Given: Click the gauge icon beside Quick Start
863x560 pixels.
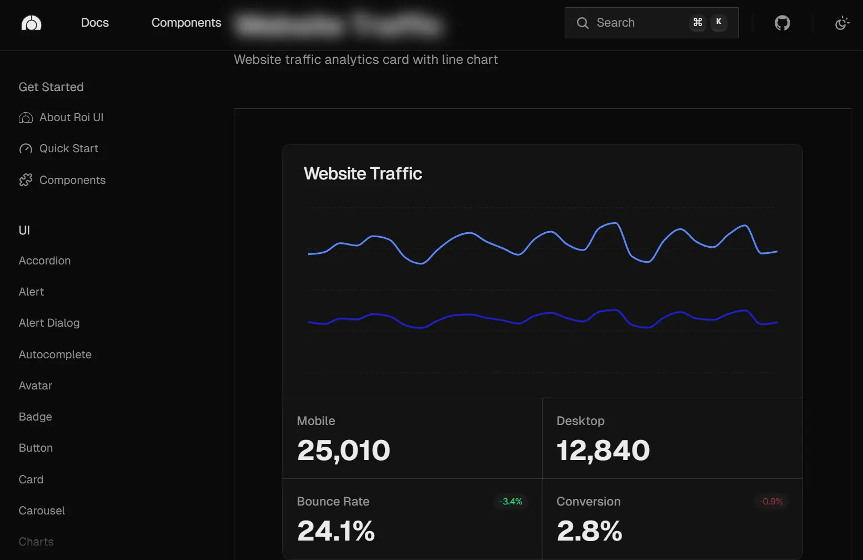Looking at the screenshot, I should point(26,148).
